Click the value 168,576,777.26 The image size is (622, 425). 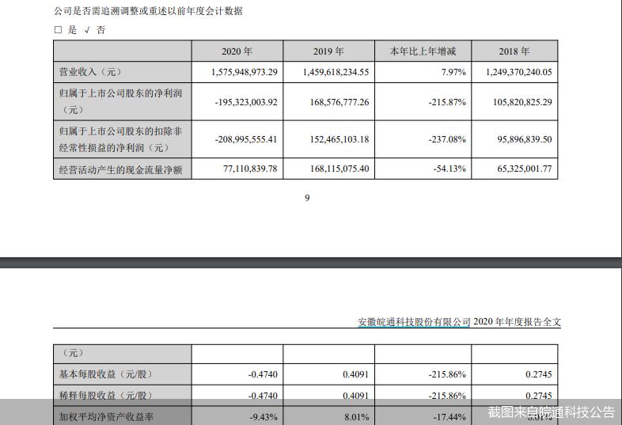coord(339,102)
